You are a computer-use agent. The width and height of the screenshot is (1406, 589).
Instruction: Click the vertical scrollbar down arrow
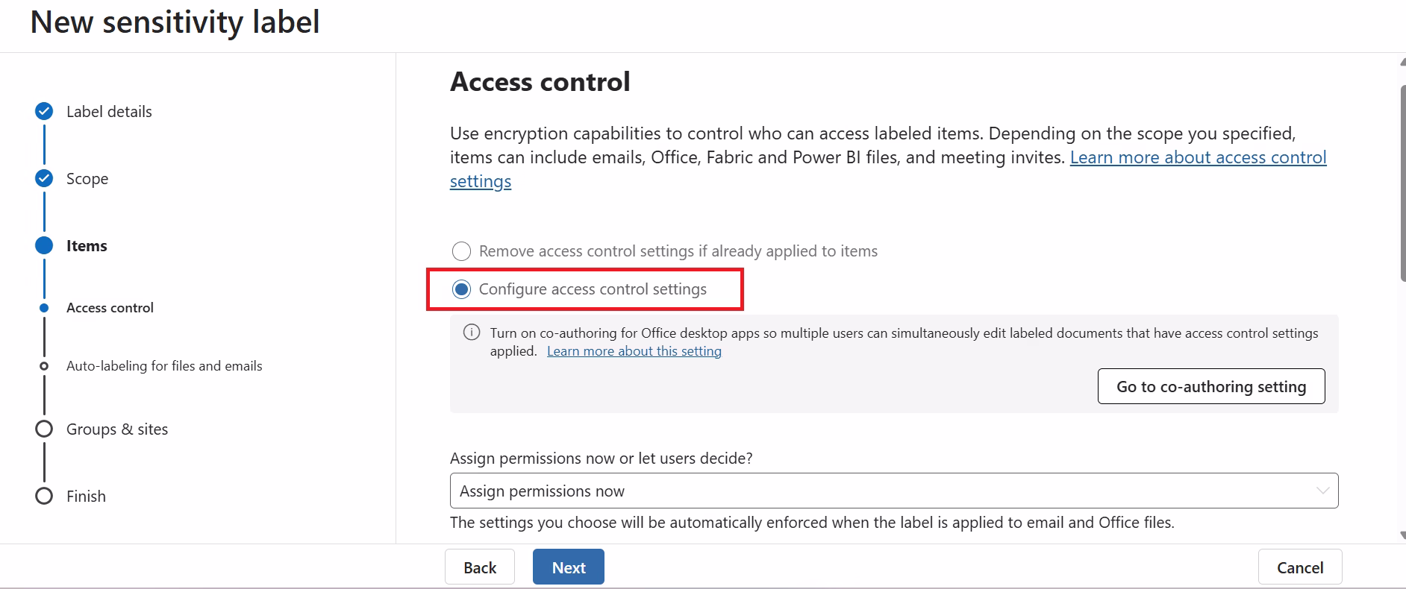(x=1402, y=535)
